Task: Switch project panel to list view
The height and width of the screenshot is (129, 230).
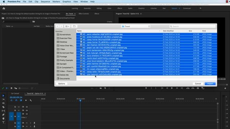Action: 7,88
